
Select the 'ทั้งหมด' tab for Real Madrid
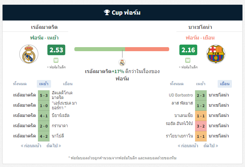click(x=20, y=84)
